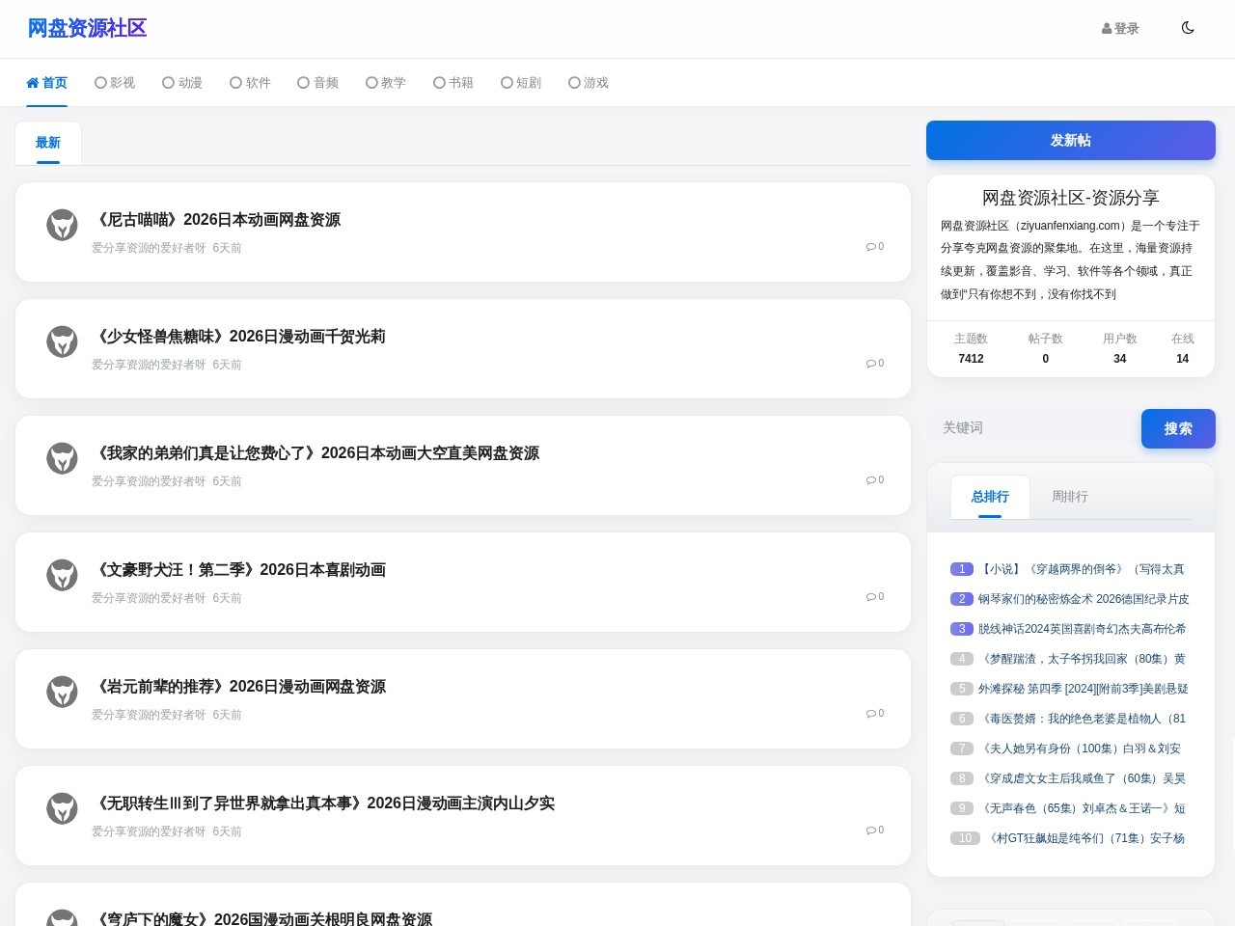Select the 动漫 category circle icon
Viewport: 1235px width, 926px height.
(x=168, y=83)
